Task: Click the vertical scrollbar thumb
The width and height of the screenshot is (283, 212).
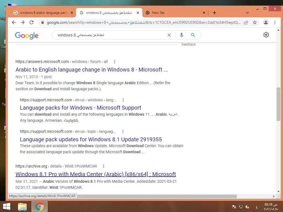Action: coord(278,104)
